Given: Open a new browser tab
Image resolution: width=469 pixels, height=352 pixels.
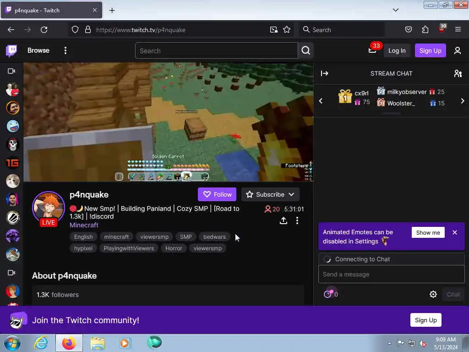Looking at the screenshot, I should tap(112, 11).
